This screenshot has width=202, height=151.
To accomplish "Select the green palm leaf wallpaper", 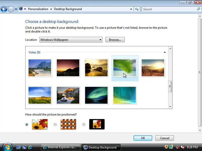I will coord(124,68).
